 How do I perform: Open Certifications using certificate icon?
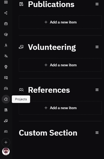coord(6,78)
